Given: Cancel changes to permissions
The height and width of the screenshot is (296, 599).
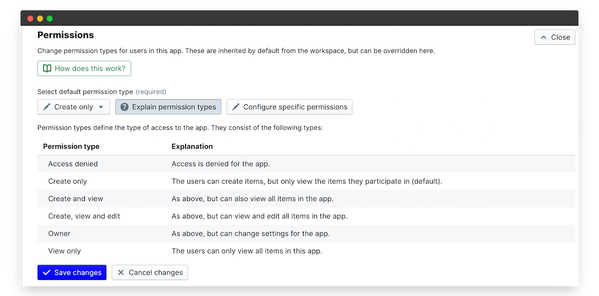Looking at the screenshot, I should click(150, 273).
